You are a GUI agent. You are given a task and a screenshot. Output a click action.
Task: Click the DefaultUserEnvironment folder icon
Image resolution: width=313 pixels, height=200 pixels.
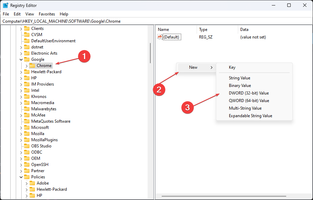coord(27,41)
